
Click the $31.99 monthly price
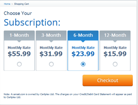(51, 54)
